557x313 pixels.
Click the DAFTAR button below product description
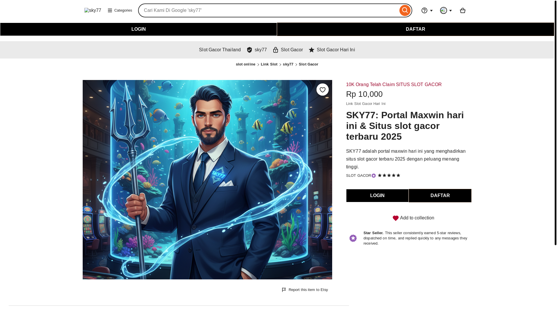(x=440, y=196)
